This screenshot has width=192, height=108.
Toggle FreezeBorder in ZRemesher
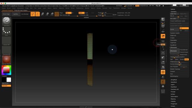[x=184, y=50]
